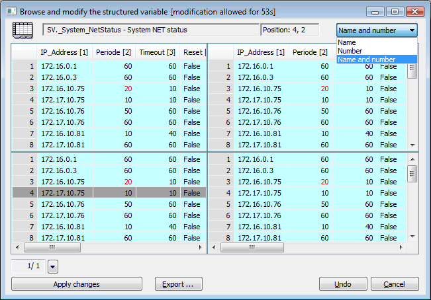
Task: Choose the highlighted 'Name and number' list option
Action: pos(367,59)
